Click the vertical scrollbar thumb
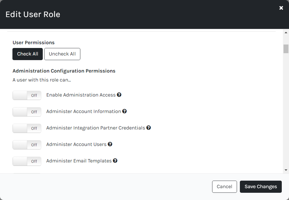This screenshot has height=200, width=289. click(286, 49)
